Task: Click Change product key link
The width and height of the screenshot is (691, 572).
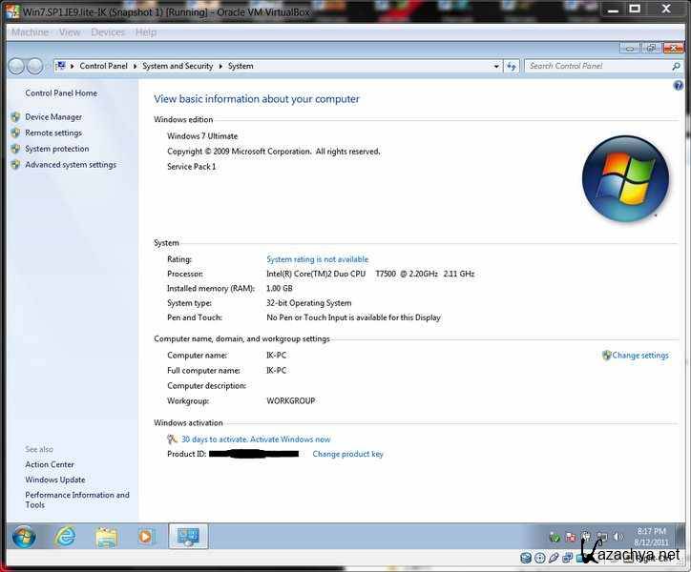Action: (x=347, y=454)
